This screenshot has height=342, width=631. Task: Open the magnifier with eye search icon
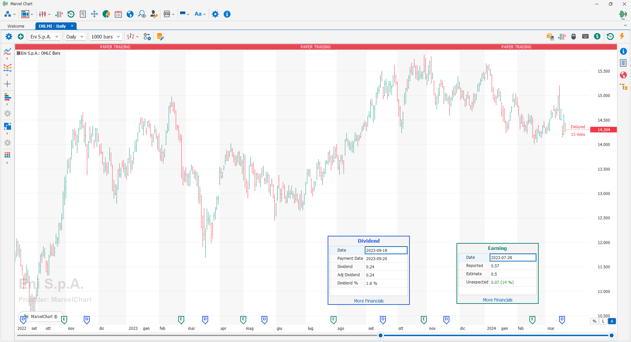tap(142, 14)
